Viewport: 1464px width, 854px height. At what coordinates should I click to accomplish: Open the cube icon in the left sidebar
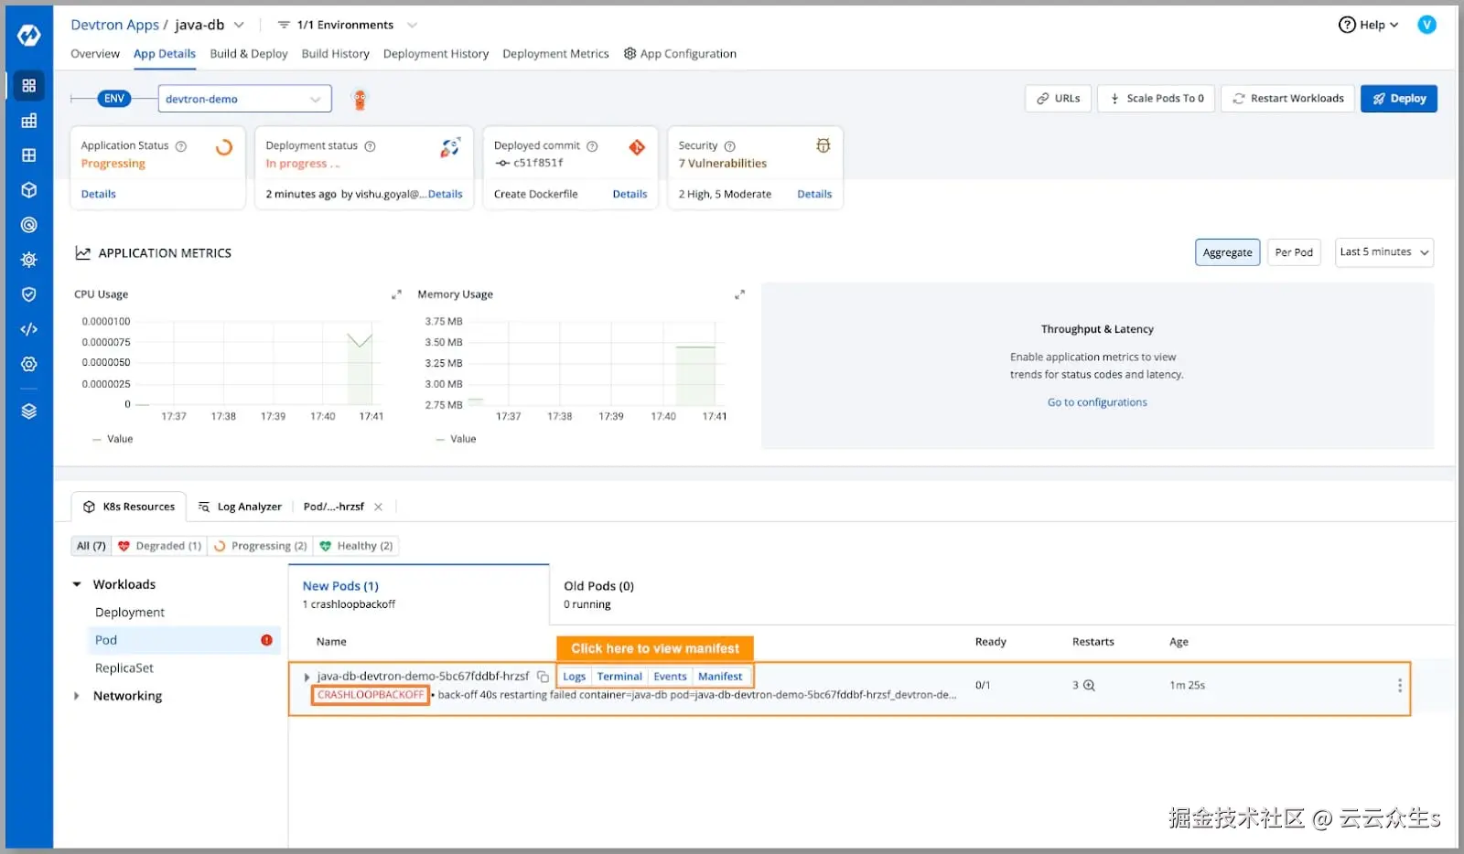[29, 190]
